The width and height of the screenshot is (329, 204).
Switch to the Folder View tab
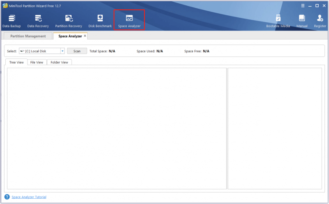59,62
